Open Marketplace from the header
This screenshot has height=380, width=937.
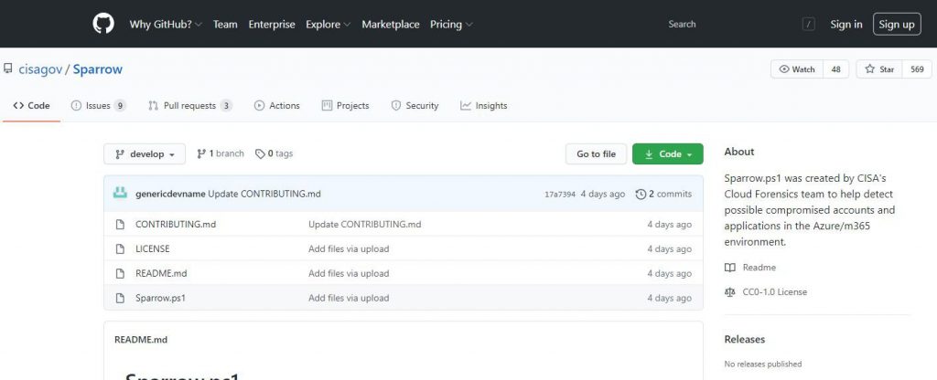tap(391, 25)
